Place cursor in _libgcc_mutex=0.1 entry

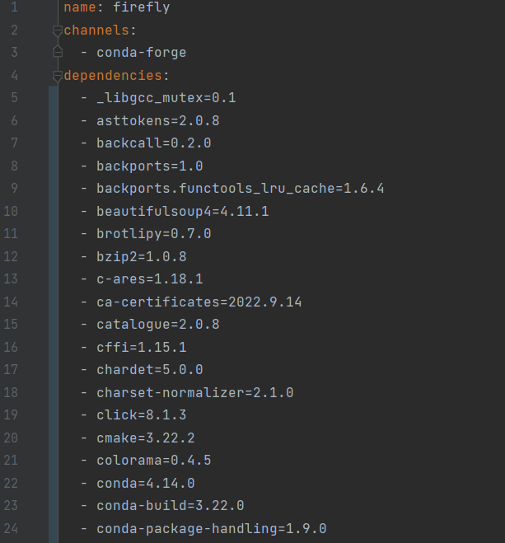(166, 98)
